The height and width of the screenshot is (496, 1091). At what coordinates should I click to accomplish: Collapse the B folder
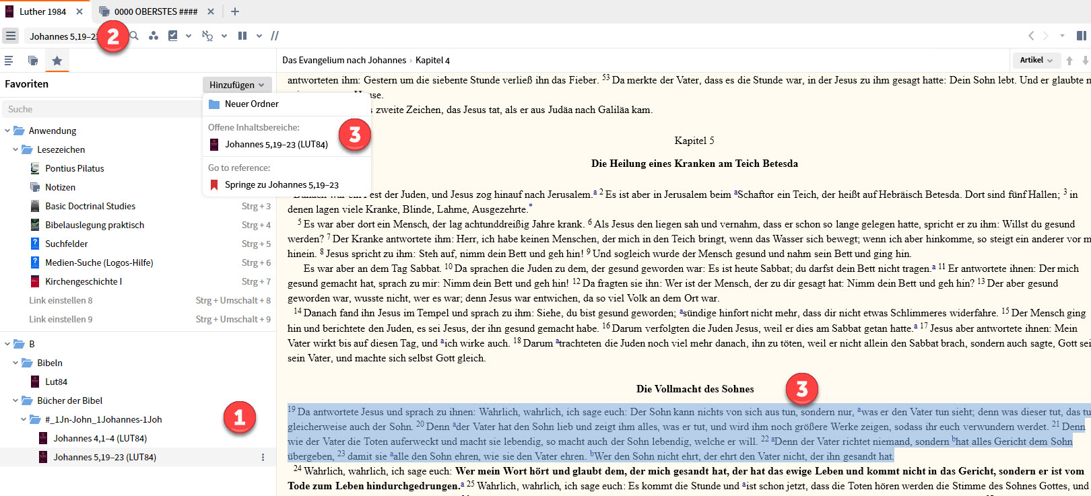[x=7, y=344]
